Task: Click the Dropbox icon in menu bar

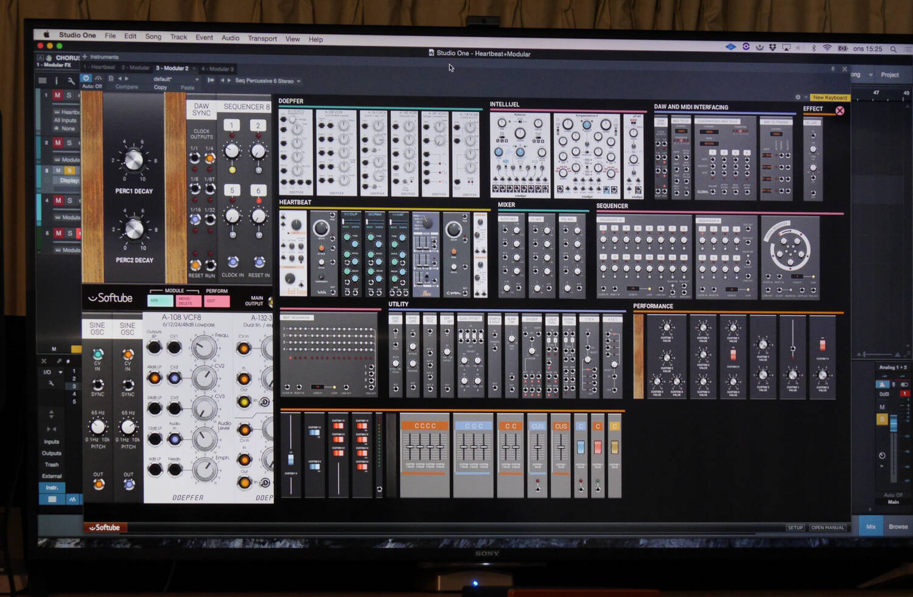Action: pos(772,47)
